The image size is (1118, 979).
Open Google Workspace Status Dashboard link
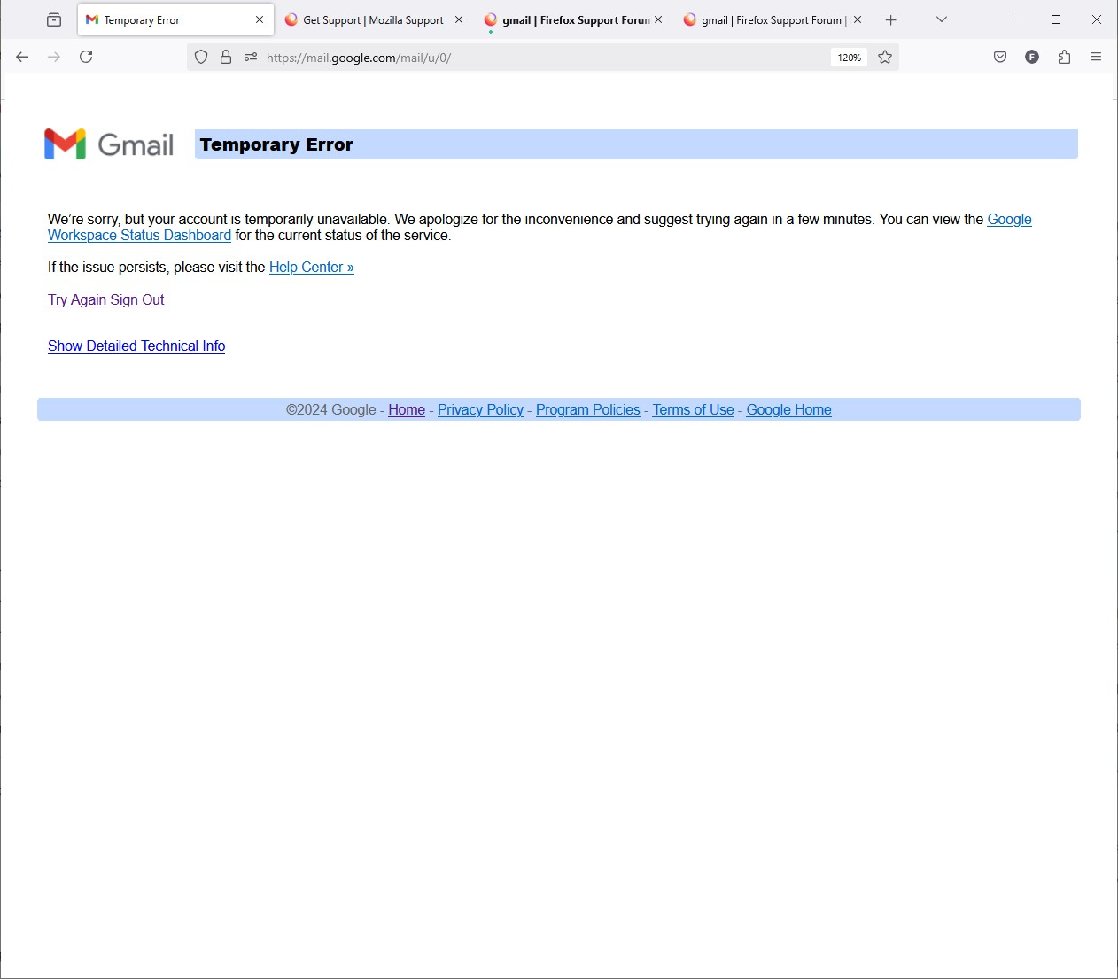139,236
